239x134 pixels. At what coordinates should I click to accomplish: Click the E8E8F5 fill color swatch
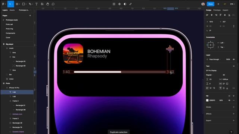[207, 100]
